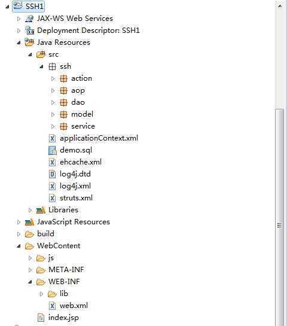The width and height of the screenshot is (287, 326).
Task: Click the scrollbar up arrow
Action: (280, 7)
